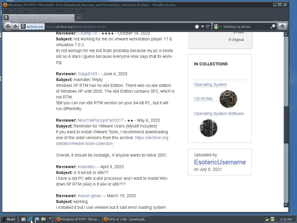Go forward with the browser forward arrow
The height and width of the screenshot is (223, 297).
(x=15, y=26)
